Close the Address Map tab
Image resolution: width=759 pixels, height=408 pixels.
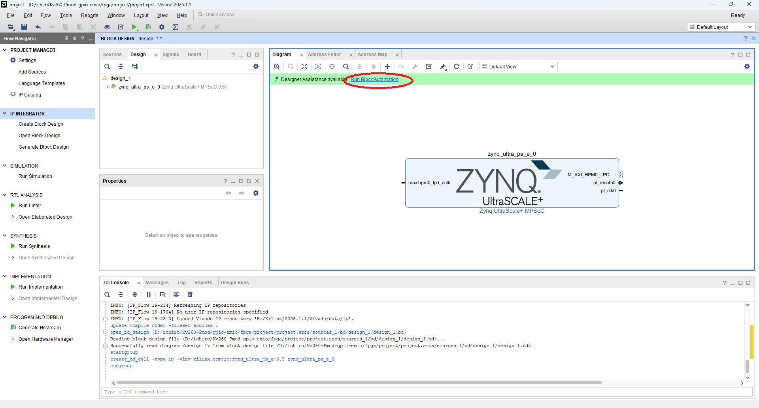point(397,55)
